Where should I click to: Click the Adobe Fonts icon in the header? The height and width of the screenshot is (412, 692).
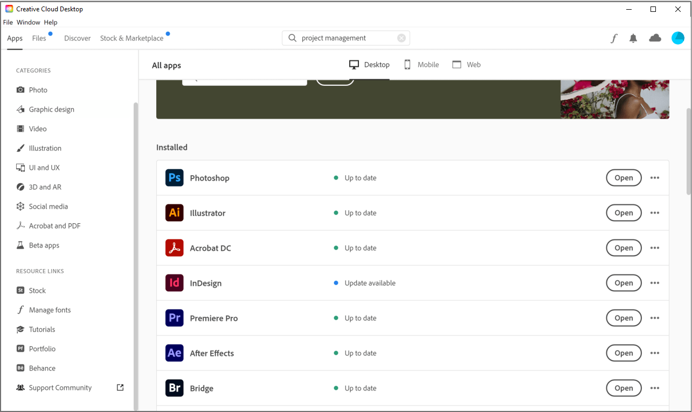[614, 38]
